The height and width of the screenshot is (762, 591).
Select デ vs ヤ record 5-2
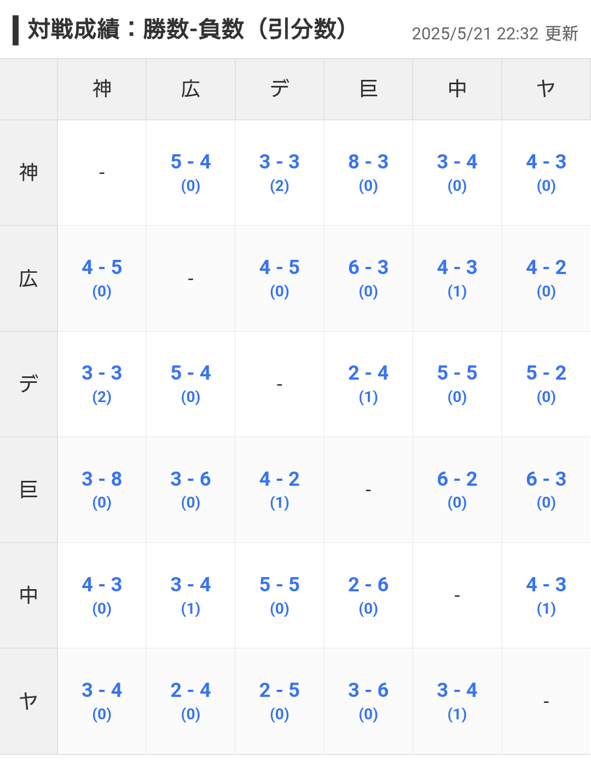pos(546,383)
